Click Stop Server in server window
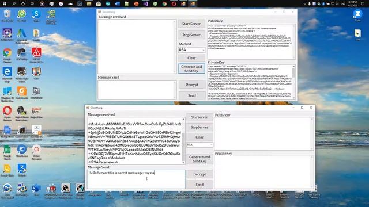The width and height of the screenshot is (369, 207). click(191, 35)
